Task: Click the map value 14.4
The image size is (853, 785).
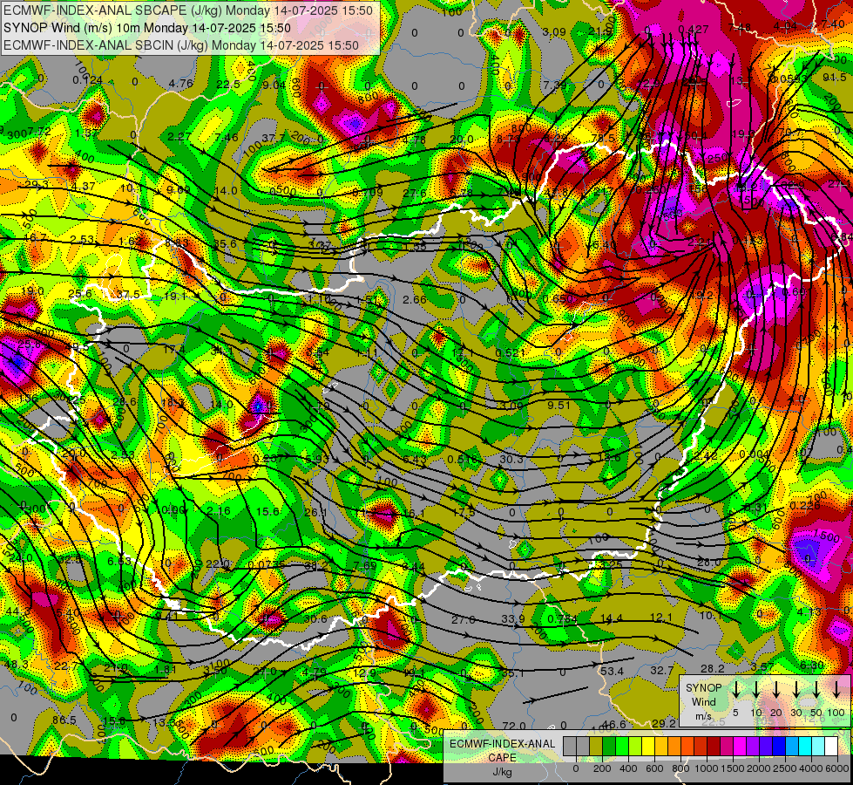Action: (x=612, y=618)
